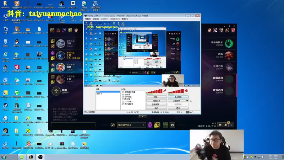The width and height of the screenshot is (284, 160).
Task: Click the 插件 plugins button
Action: pyautogui.click(x=157, y=108)
